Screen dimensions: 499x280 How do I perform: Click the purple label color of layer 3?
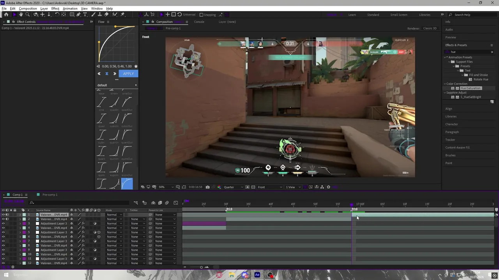[x=24, y=224]
